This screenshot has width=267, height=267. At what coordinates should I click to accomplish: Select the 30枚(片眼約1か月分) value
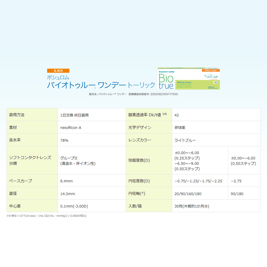click(192, 206)
